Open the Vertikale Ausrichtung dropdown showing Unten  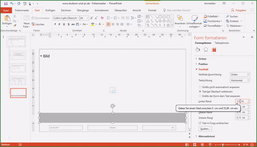coord(240,74)
